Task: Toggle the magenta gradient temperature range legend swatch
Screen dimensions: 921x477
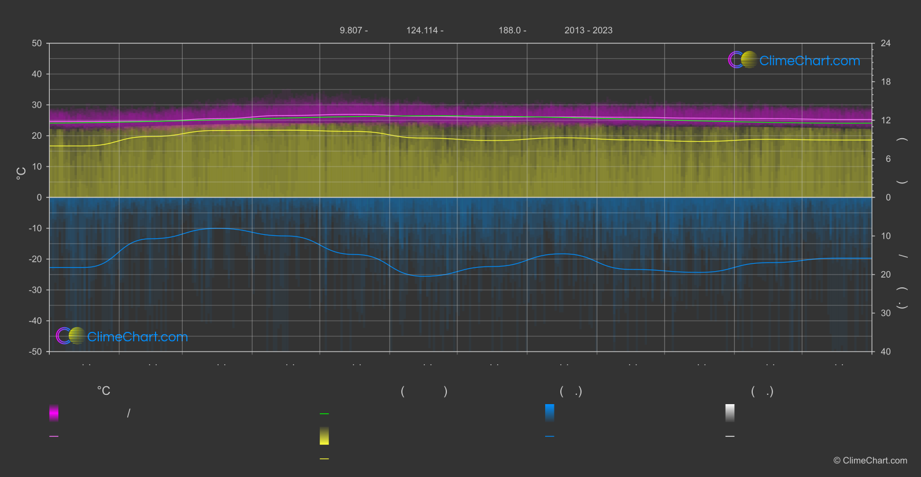Action: (x=54, y=413)
